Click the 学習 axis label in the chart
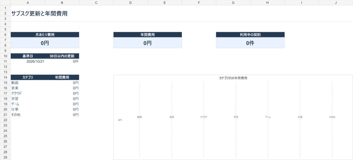 click(236, 117)
